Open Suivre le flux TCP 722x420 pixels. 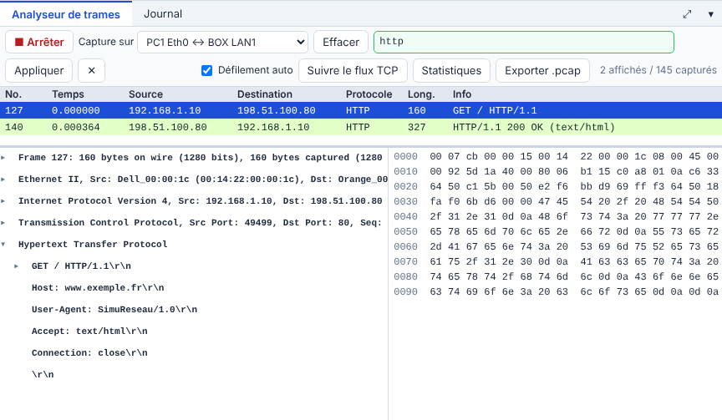click(353, 71)
